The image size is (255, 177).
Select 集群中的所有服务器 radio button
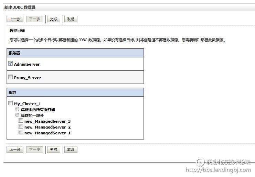(x=17, y=109)
